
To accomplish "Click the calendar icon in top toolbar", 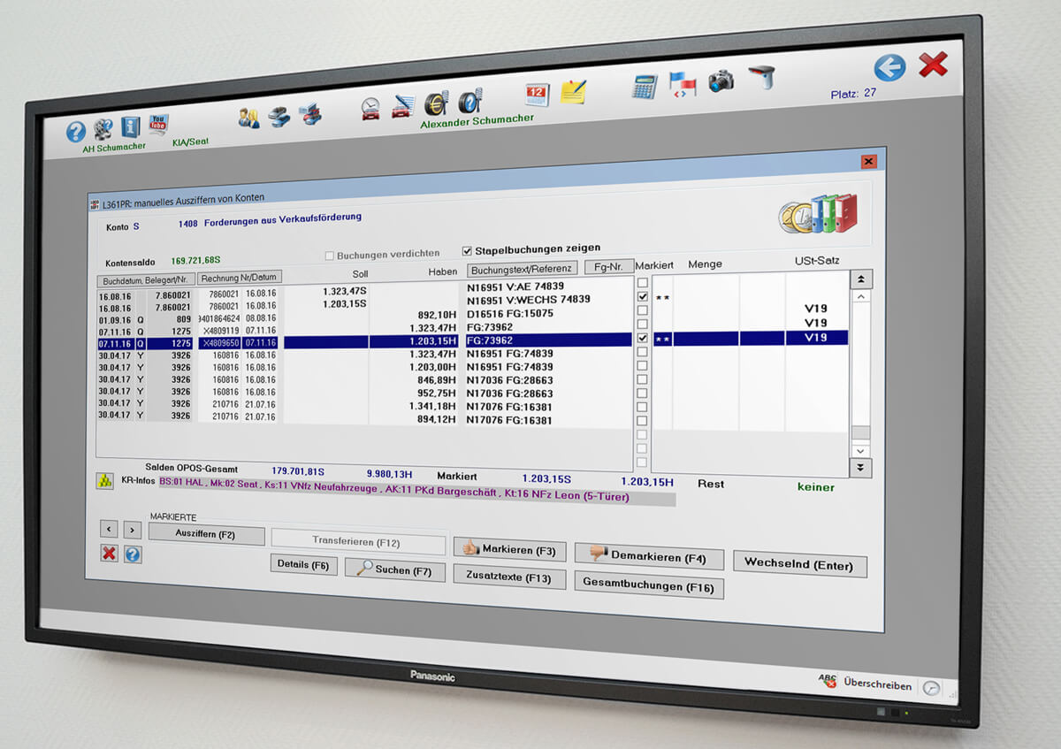I will [537, 95].
